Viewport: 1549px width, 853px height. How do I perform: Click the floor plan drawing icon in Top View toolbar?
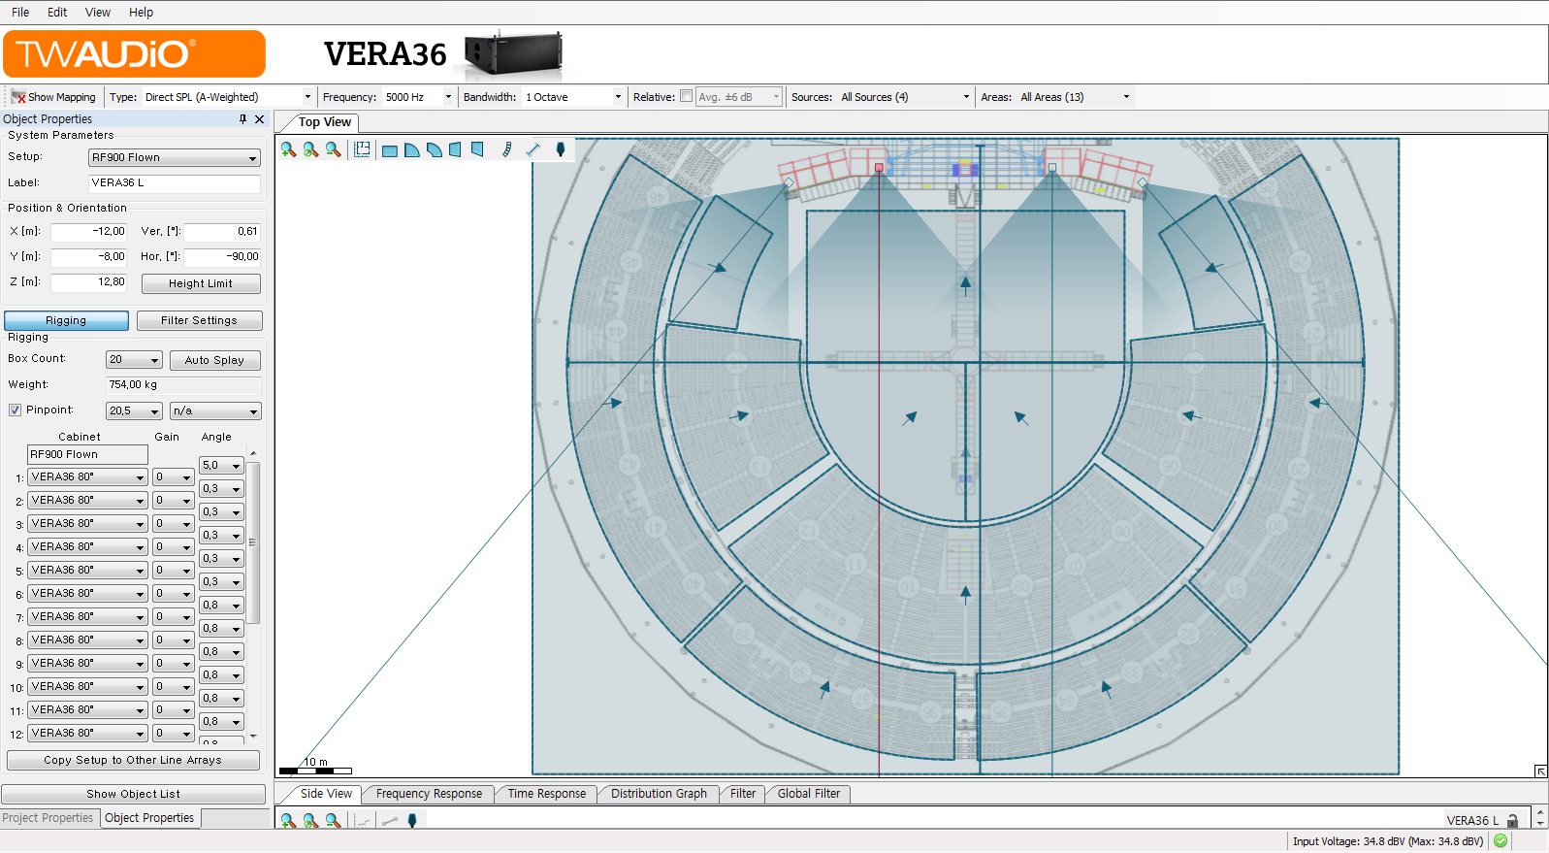tap(362, 149)
